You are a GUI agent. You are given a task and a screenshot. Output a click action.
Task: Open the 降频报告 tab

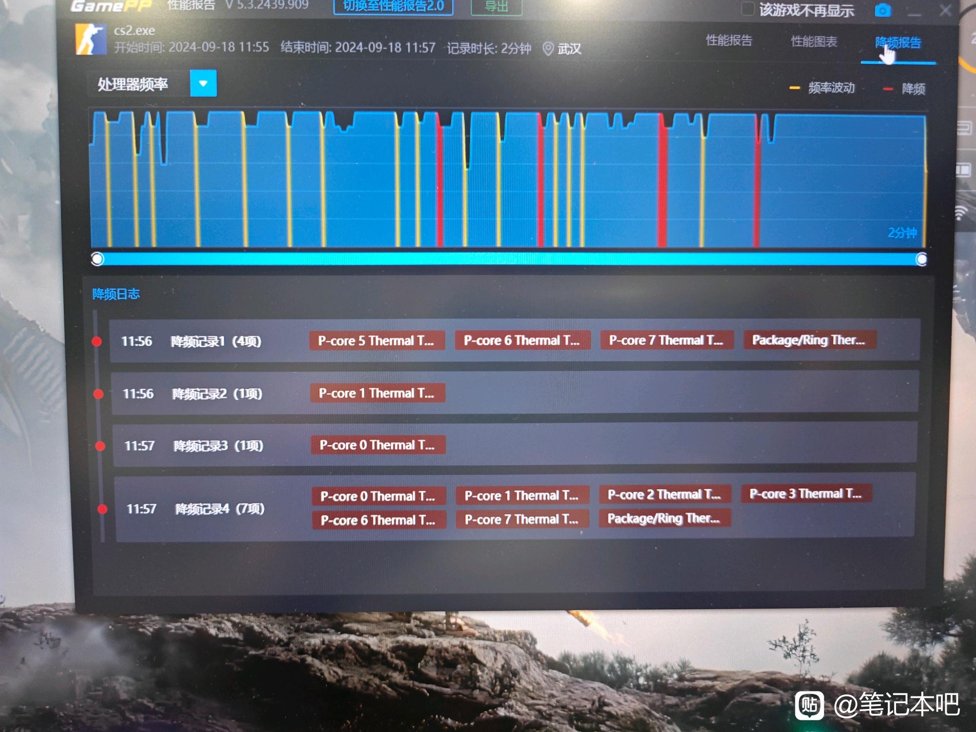tap(898, 43)
